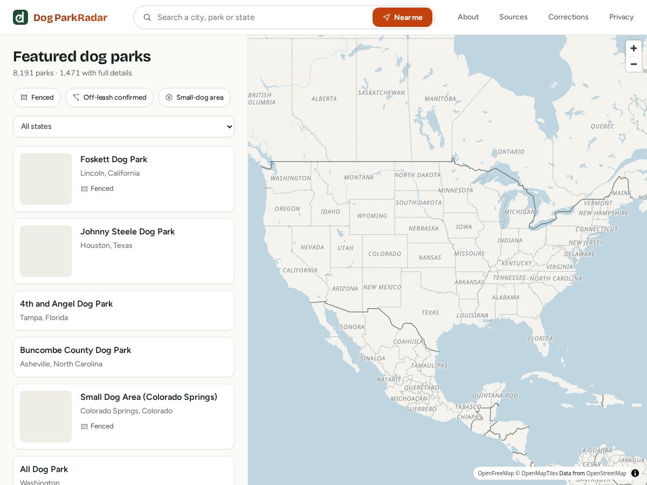Click the FLORIDA label on map
Image resolution: width=647 pixels, height=485 pixels.
pyautogui.click(x=540, y=339)
